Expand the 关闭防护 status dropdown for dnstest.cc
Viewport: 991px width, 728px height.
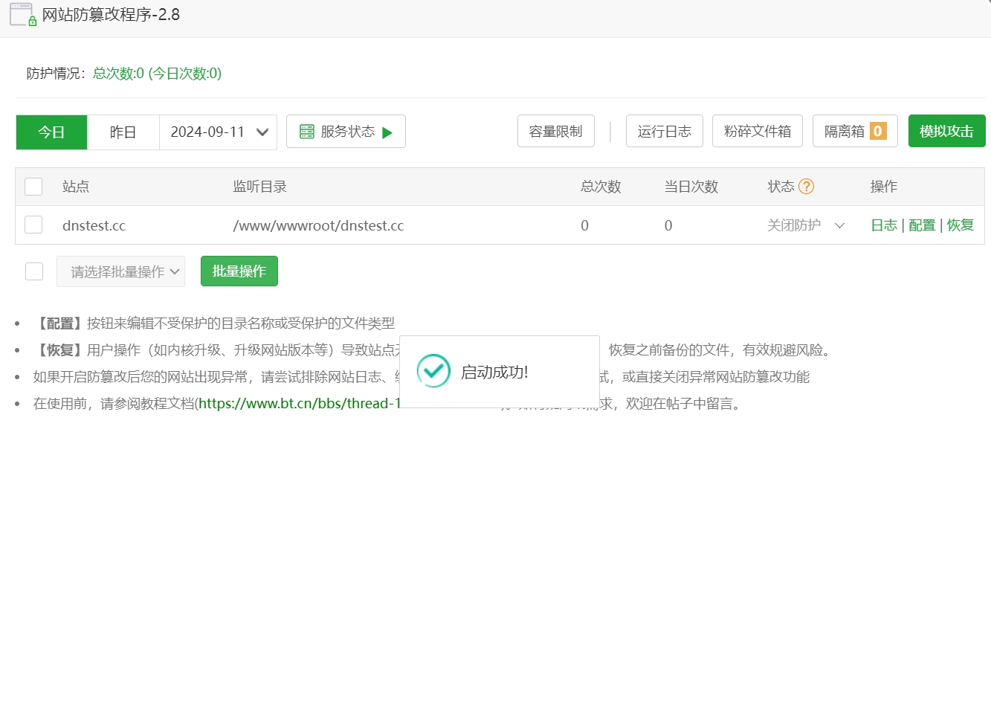[839, 225]
